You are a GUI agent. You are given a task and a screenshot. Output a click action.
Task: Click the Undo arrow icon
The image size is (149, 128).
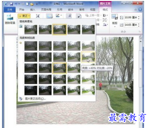[x=16, y=4]
